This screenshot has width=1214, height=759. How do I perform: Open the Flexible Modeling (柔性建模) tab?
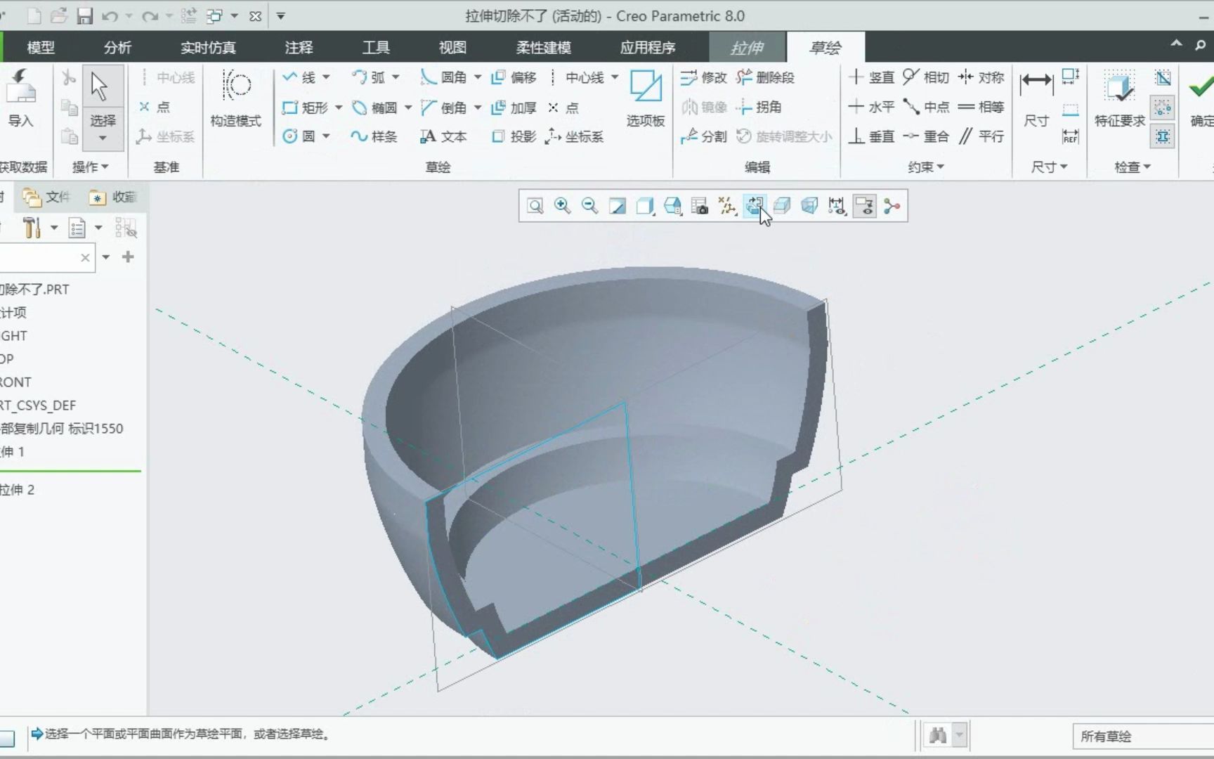click(x=543, y=48)
